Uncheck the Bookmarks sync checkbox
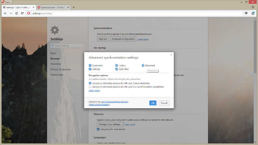The image size is (258, 145). 90,65
